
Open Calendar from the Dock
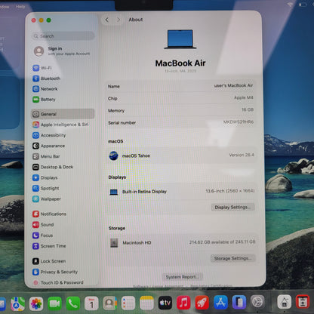pos(91,303)
